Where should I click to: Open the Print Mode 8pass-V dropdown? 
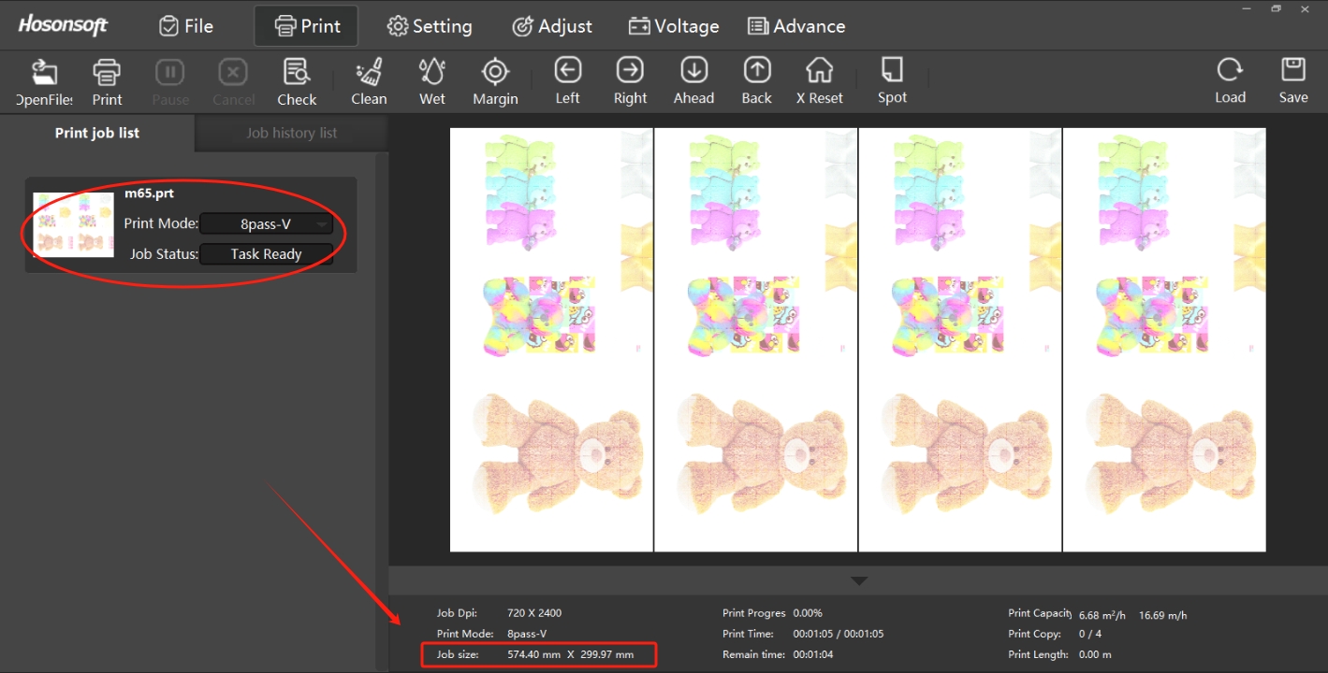[267, 224]
